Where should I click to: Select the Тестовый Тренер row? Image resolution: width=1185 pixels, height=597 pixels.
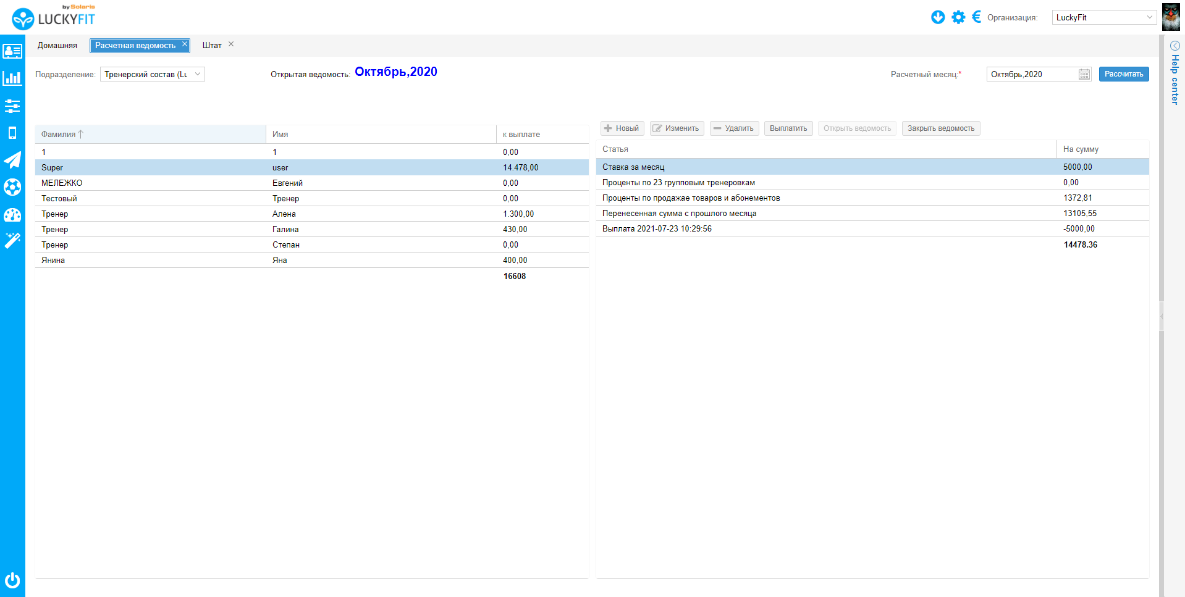pyautogui.click(x=312, y=198)
